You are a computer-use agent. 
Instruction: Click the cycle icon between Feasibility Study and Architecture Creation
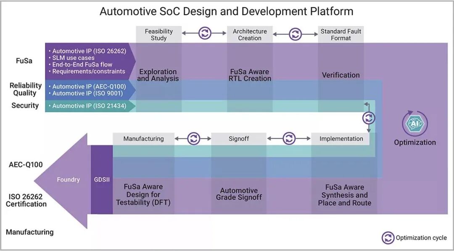tap(205, 33)
